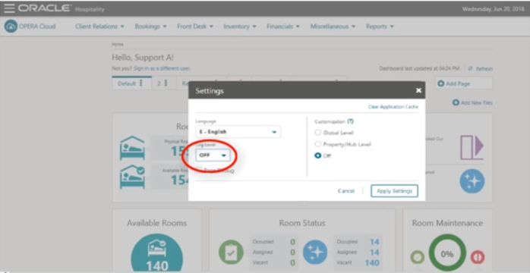Click the OPERA Cloud home logo
Viewport: 530px width, 273px height.
pyautogui.click(x=11, y=27)
